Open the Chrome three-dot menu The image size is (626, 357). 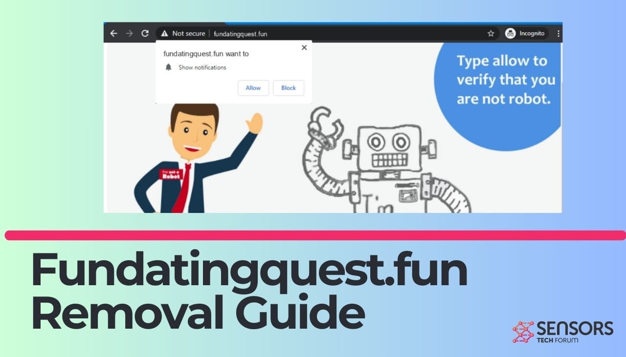[x=559, y=33]
